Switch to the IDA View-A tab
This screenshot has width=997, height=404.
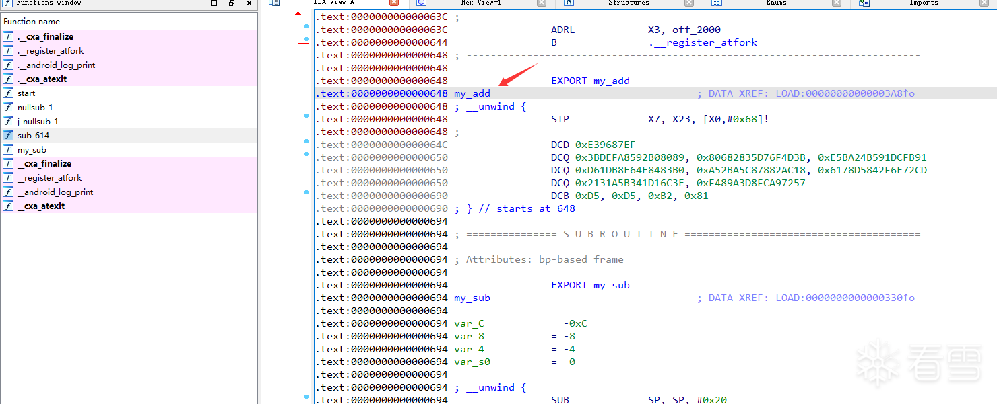coord(333,3)
